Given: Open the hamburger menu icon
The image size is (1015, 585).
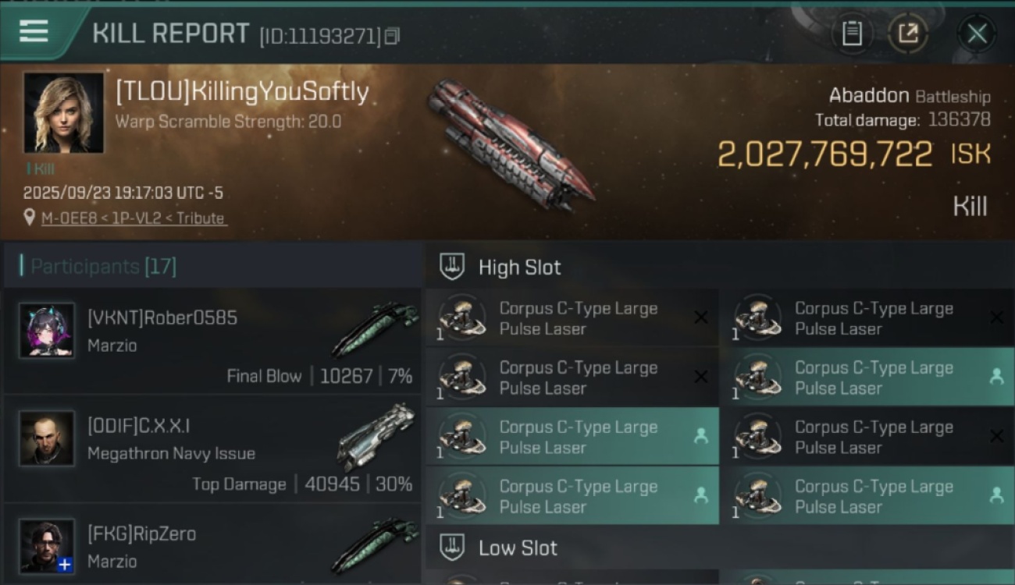Looking at the screenshot, I should pos(34,32).
